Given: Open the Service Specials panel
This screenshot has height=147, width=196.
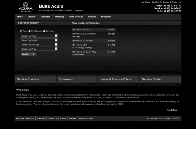Looking at the screenshot, I should point(35,80).
